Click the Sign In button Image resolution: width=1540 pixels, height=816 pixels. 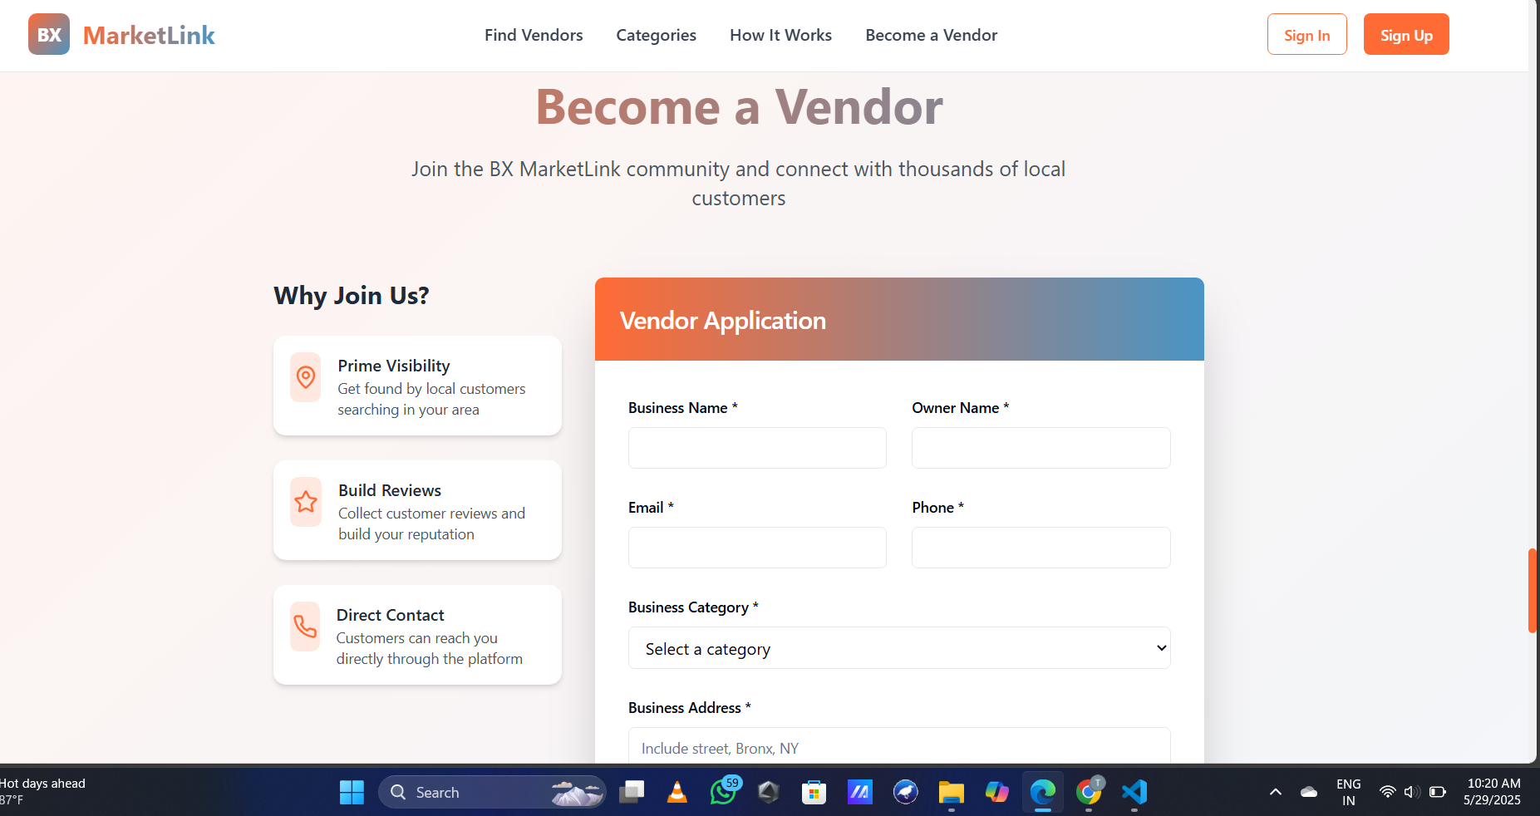1306,34
